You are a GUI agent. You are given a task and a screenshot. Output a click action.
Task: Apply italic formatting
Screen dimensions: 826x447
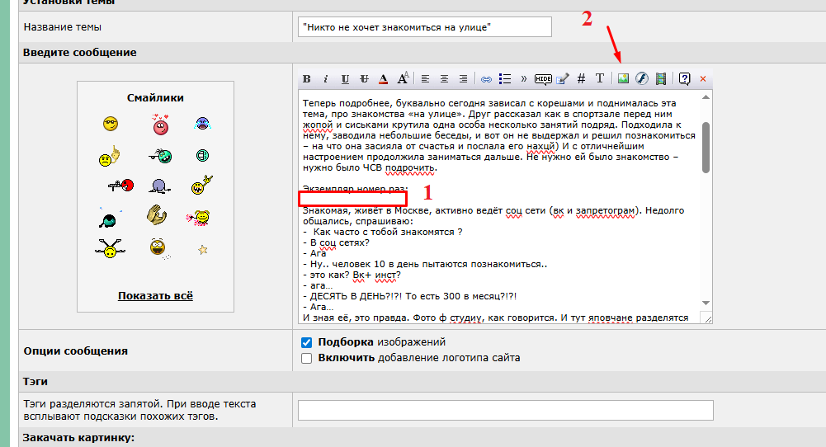coord(326,79)
